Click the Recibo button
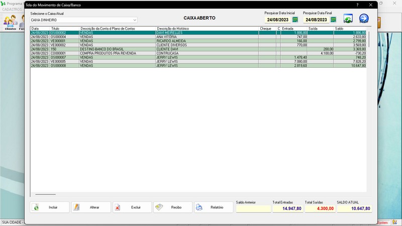The image size is (402, 226). [x=173, y=207]
